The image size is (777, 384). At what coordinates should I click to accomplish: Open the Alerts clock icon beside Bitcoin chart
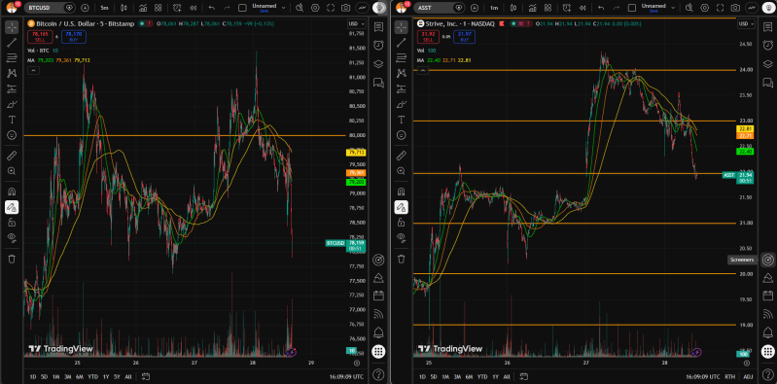point(378,45)
